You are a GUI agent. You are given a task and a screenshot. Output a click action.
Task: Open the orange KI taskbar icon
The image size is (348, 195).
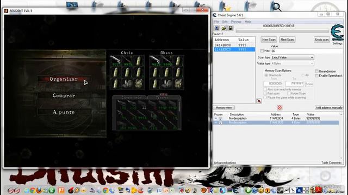[61, 190]
